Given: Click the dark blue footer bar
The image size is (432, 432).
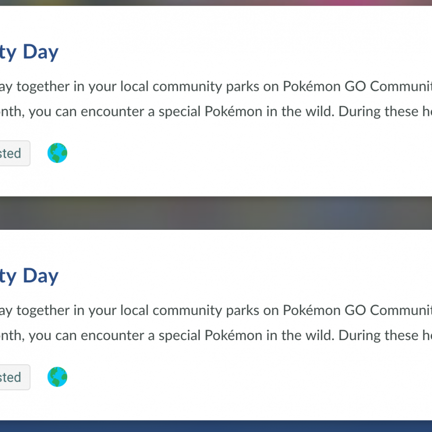Looking at the screenshot, I should click(216, 426).
